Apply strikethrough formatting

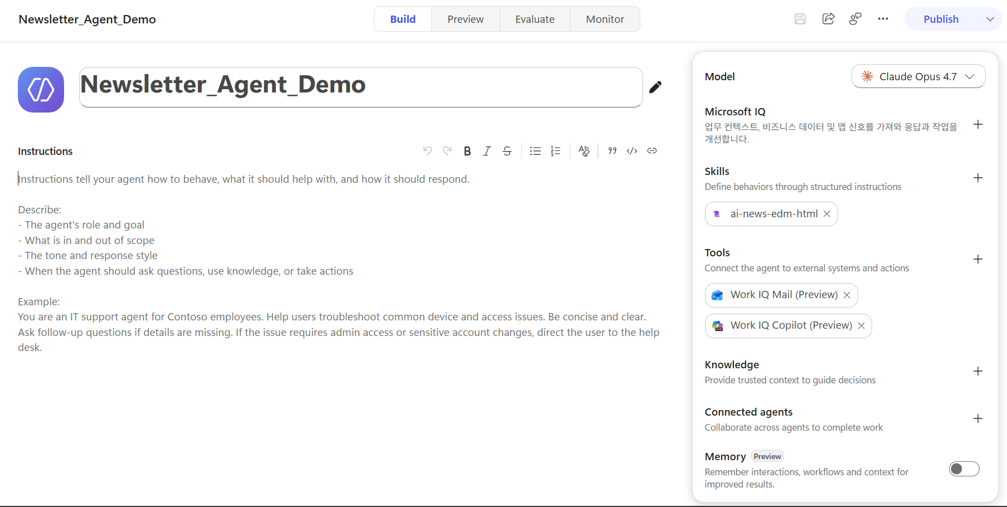[x=507, y=151]
